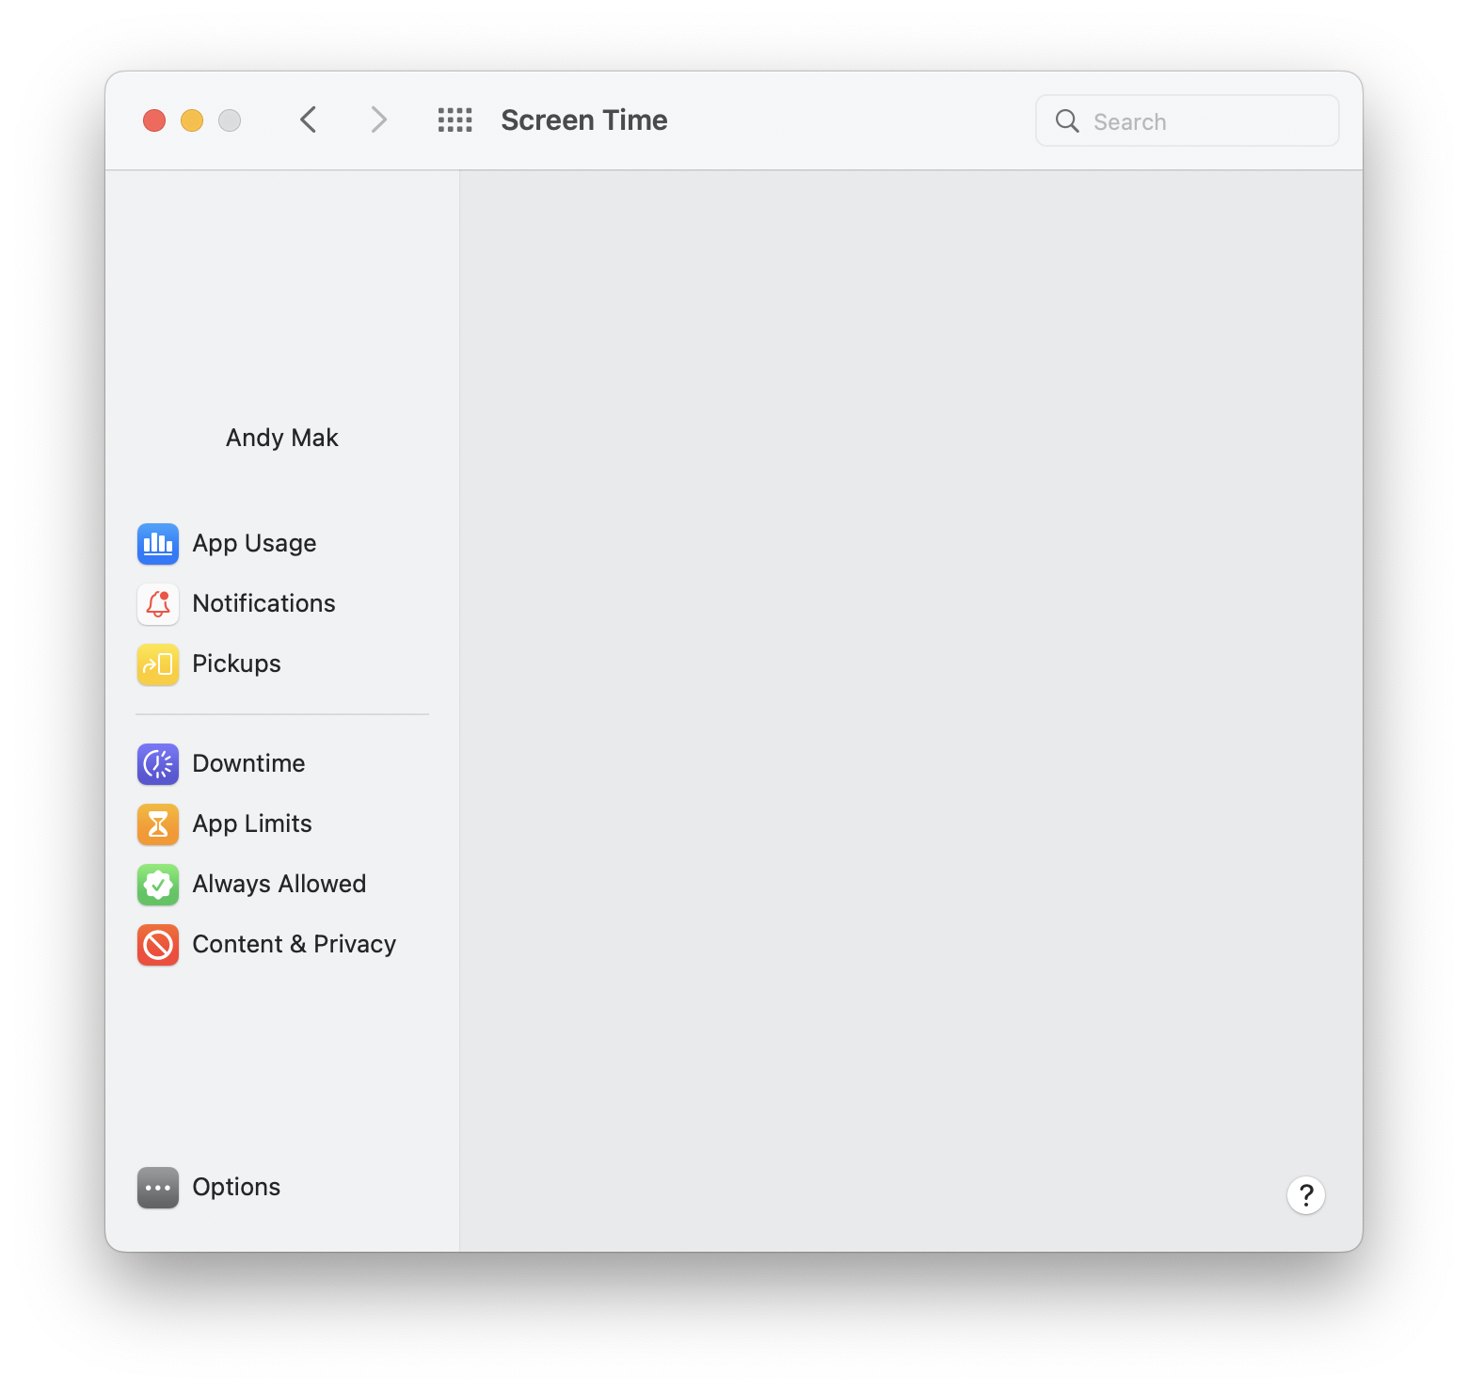Go back with the left chevron
The height and width of the screenshot is (1391, 1468).
(308, 120)
